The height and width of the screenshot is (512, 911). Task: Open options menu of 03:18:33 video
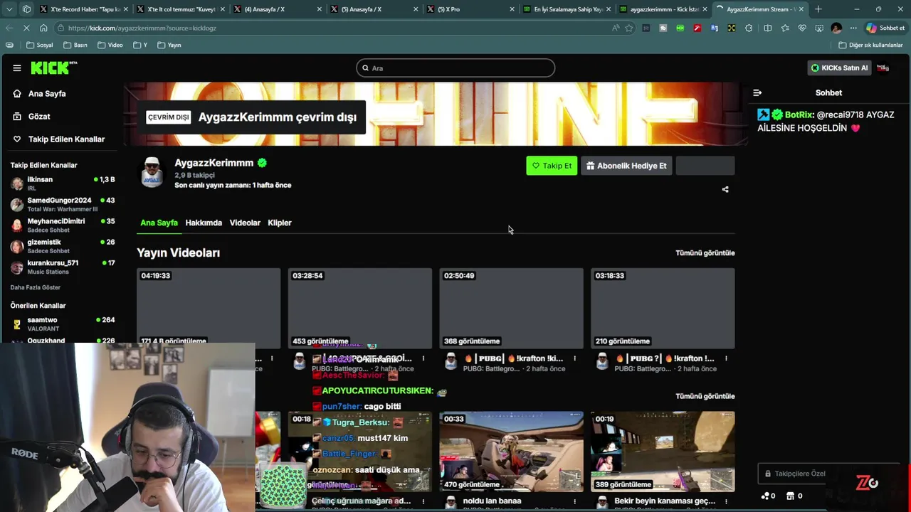click(727, 358)
